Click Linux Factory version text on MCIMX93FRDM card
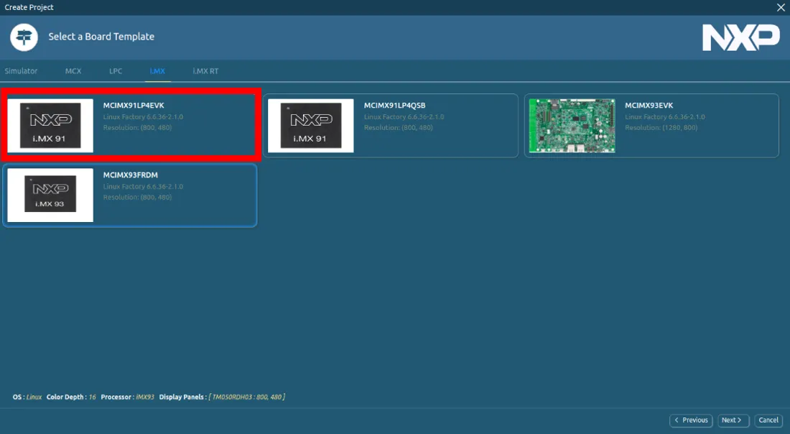The height and width of the screenshot is (434, 790). [x=143, y=187]
